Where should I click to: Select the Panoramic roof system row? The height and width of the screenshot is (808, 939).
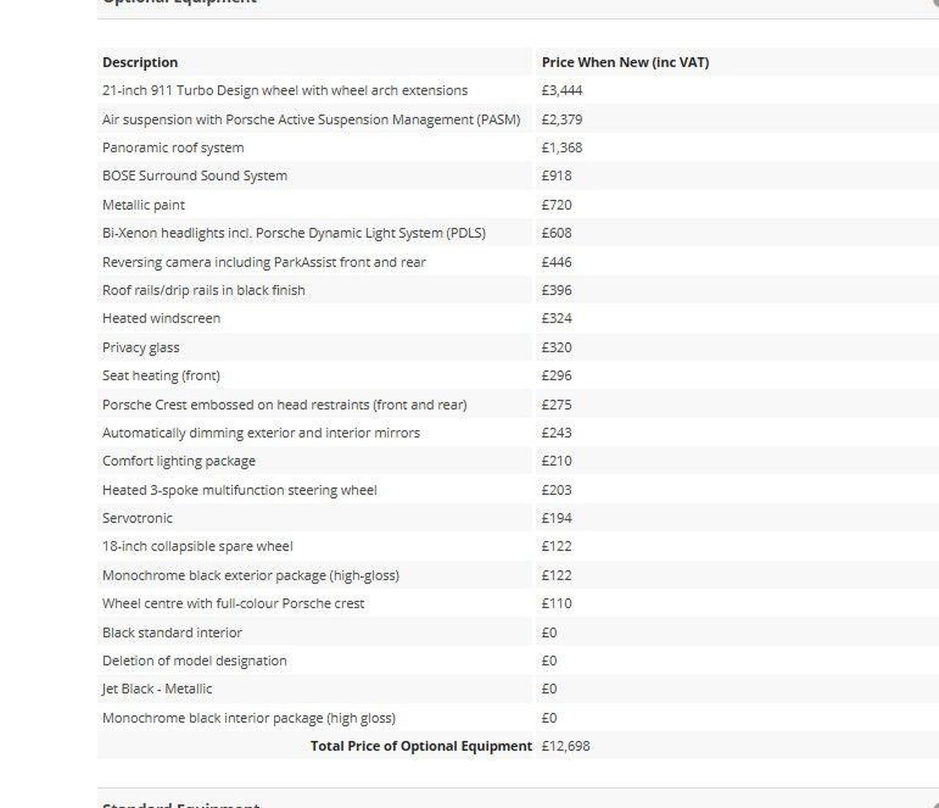(518, 147)
